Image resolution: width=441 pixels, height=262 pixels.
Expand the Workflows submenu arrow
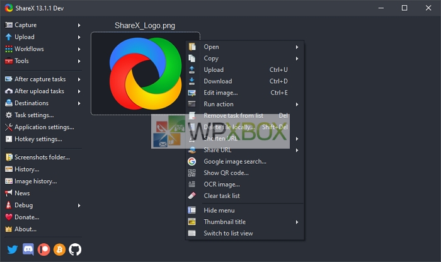79,49
